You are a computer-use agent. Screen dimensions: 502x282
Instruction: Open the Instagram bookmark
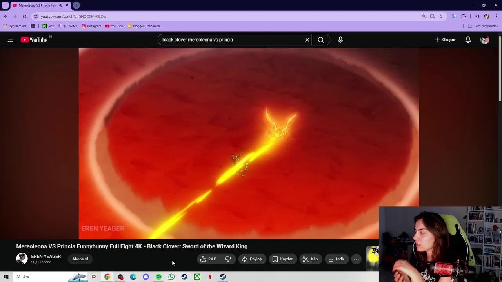click(91, 26)
